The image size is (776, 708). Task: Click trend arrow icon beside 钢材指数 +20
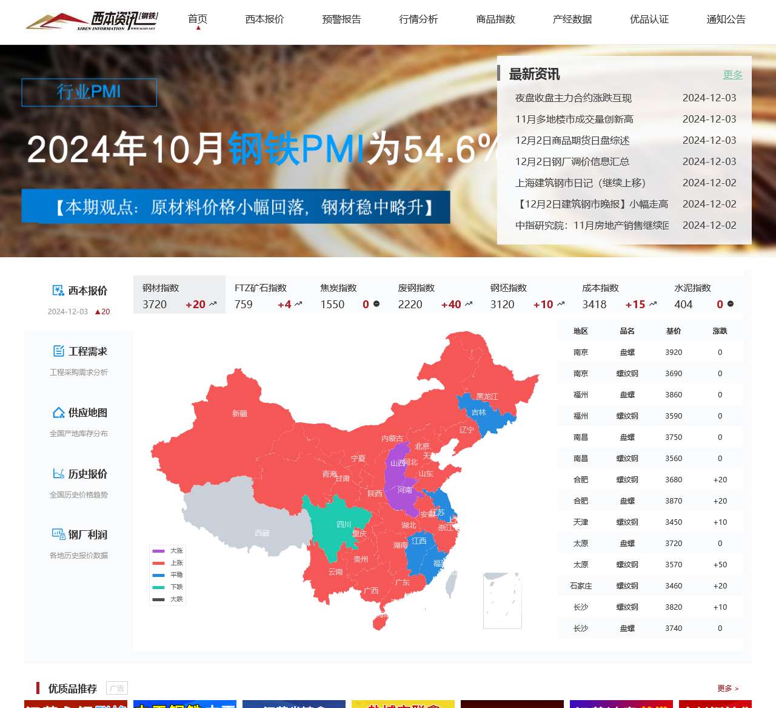coord(213,304)
